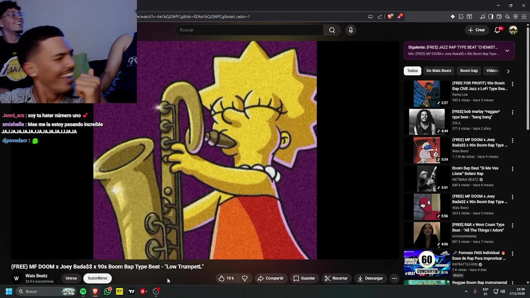Open the yellow 'ex' app in taskbar
Viewport: 530px width, 298px height.
pyautogui.click(x=119, y=291)
